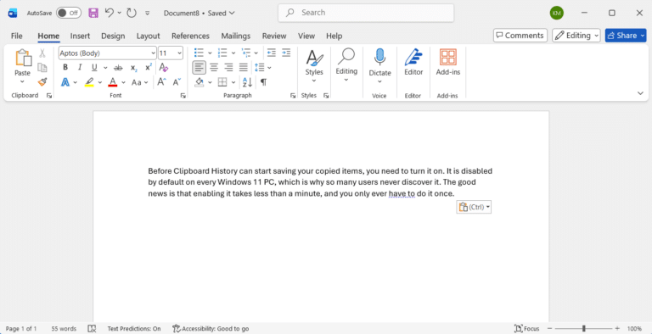Expand the borders dropdown arrow
This screenshot has width=652, height=334.
tap(233, 82)
